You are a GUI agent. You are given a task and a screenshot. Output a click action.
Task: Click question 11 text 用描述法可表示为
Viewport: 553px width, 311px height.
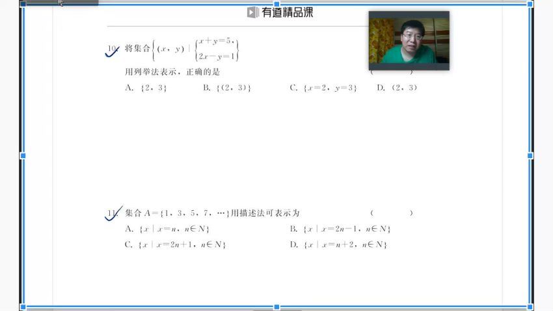coord(265,213)
